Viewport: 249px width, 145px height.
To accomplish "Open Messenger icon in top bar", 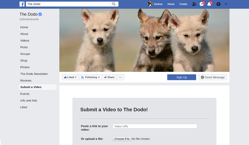I will click(201, 4).
